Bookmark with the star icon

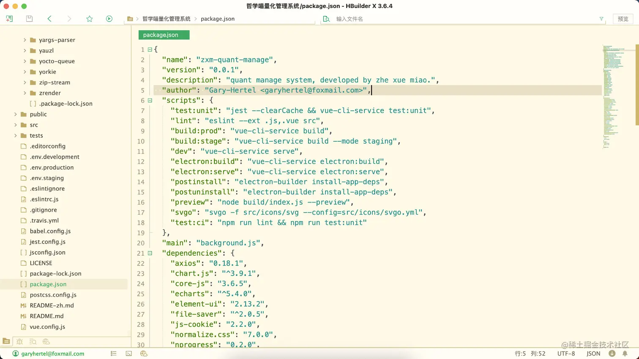90,19
